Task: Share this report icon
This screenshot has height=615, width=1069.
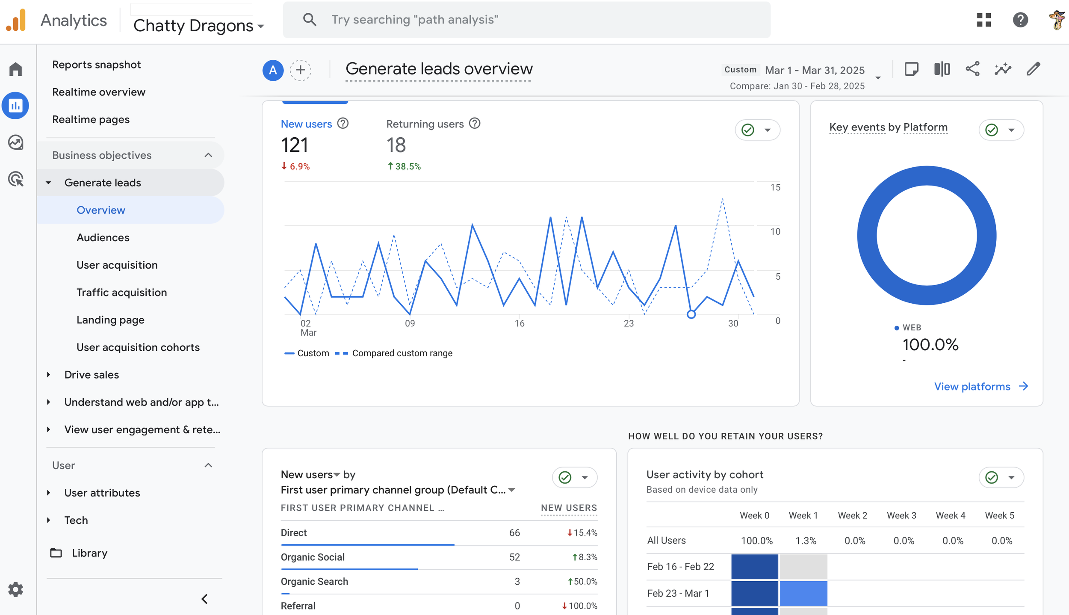Action: pos(972,69)
